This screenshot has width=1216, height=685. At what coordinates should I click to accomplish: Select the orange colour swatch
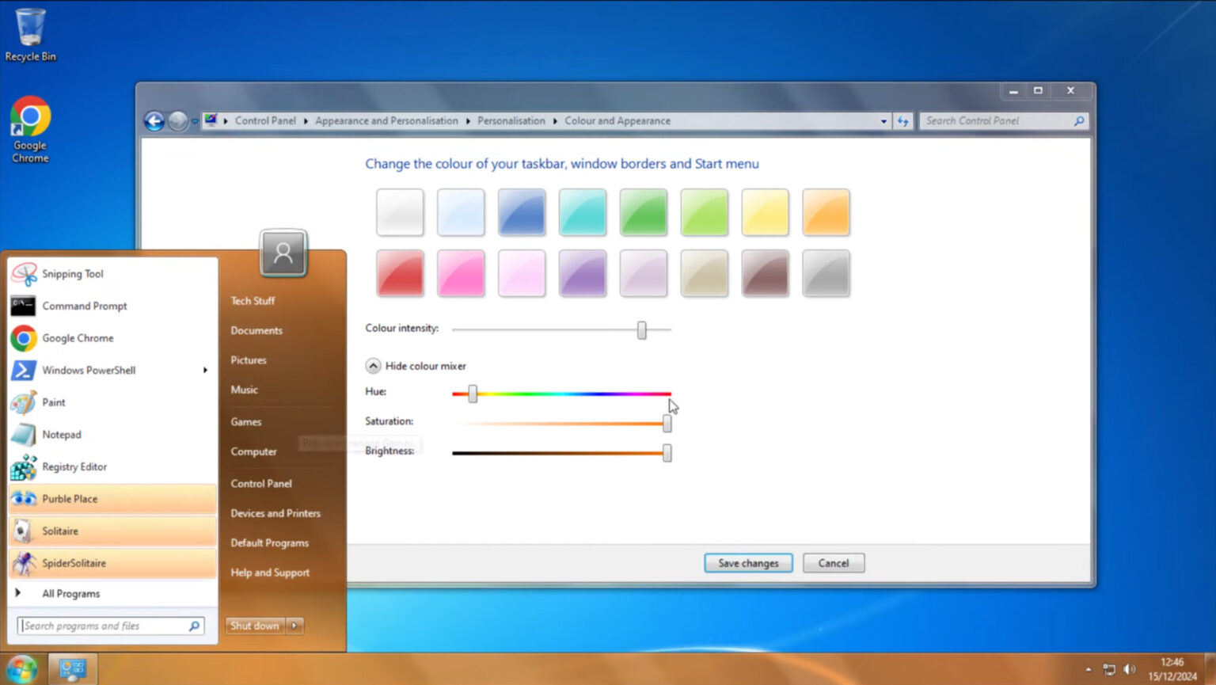point(826,211)
